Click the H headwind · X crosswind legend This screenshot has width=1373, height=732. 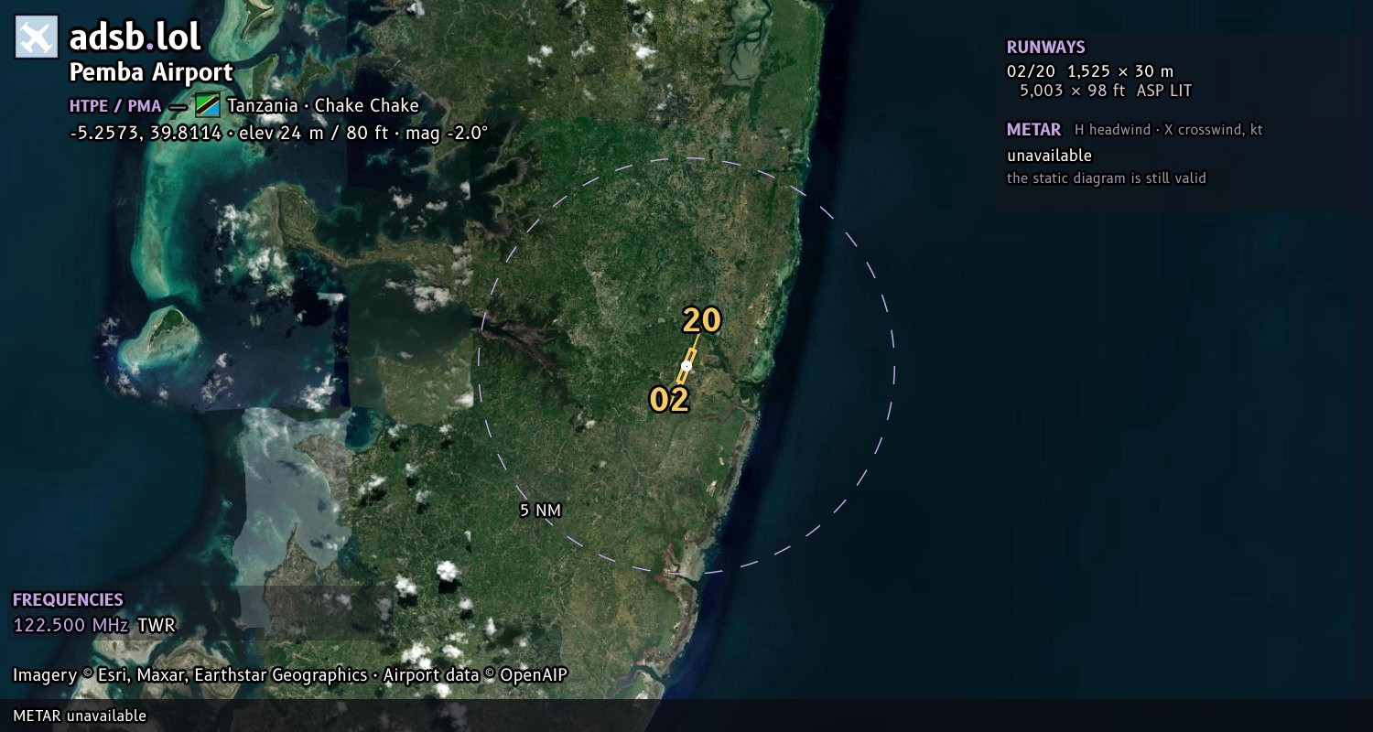coord(1169,130)
